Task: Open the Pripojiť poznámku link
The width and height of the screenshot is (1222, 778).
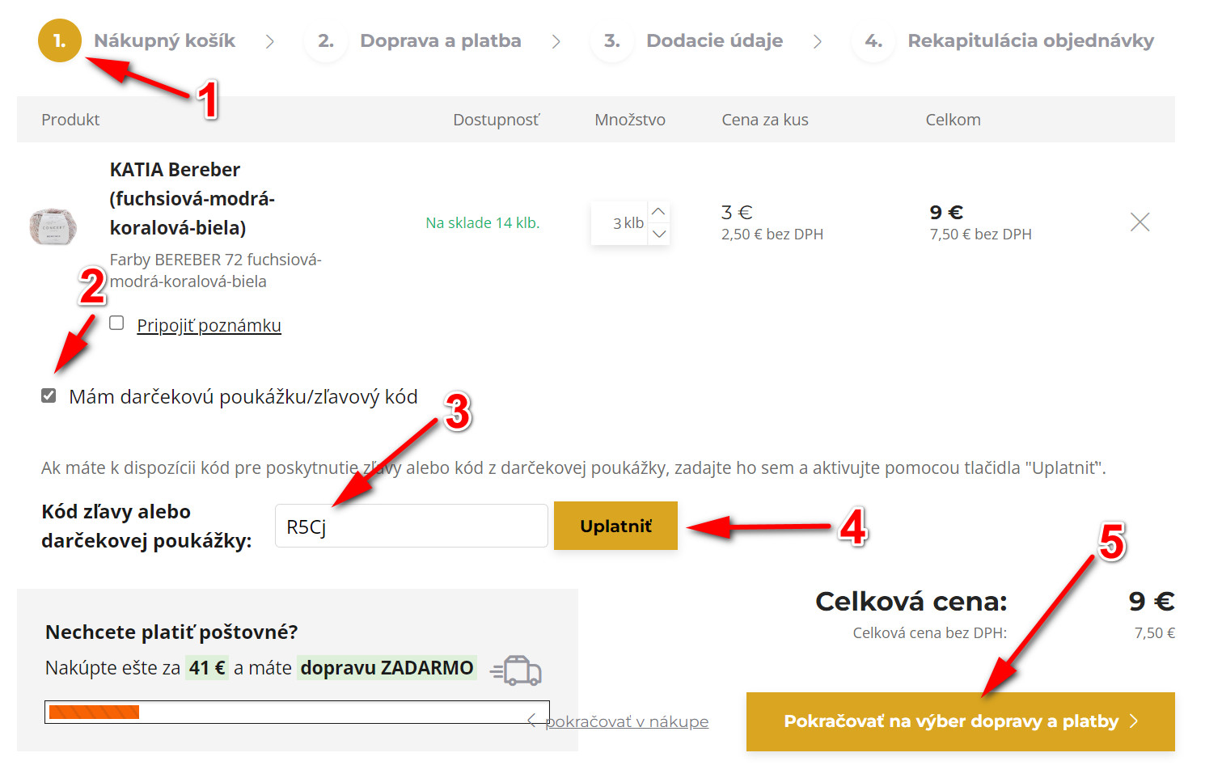Action: point(209,325)
